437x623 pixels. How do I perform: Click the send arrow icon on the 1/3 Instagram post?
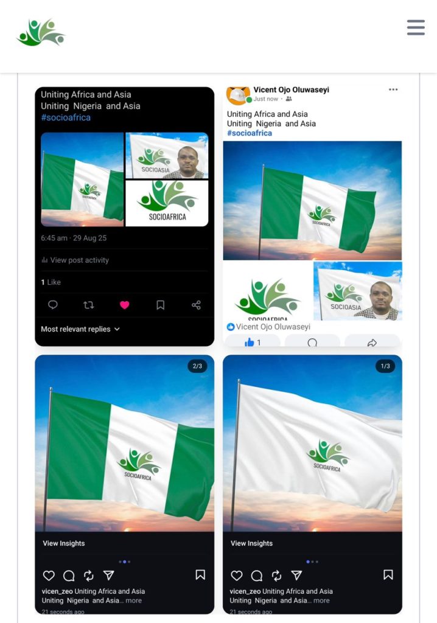296,576
